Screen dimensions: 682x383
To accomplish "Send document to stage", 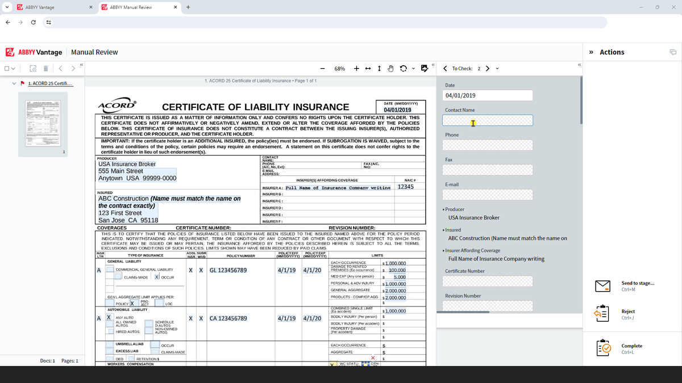I will tap(638, 283).
